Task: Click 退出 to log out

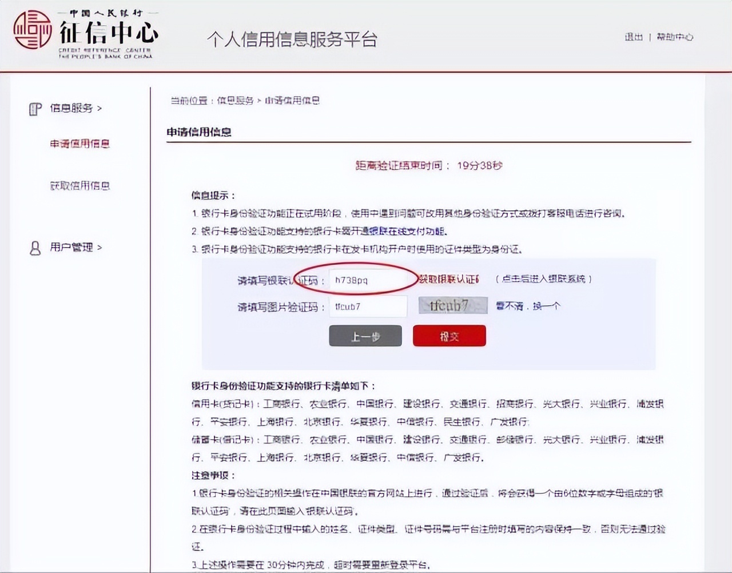Action: (x=632, y=37)
